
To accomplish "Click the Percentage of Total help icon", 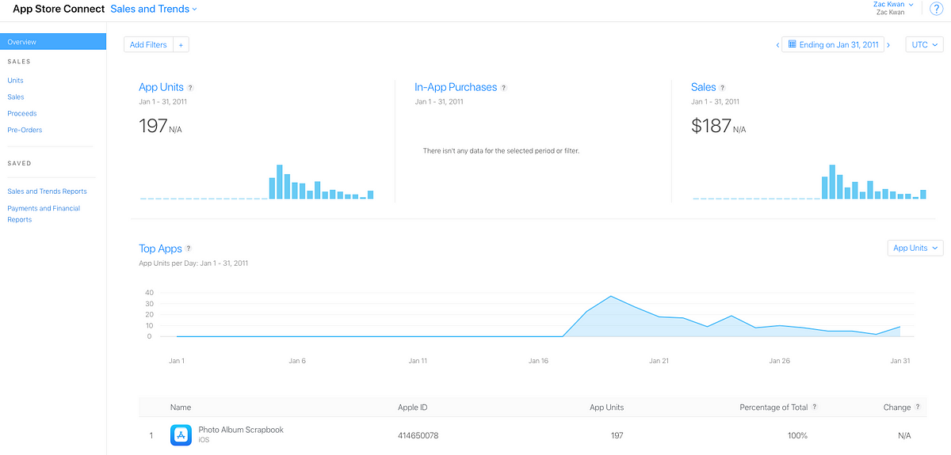I will coord(815,408).
